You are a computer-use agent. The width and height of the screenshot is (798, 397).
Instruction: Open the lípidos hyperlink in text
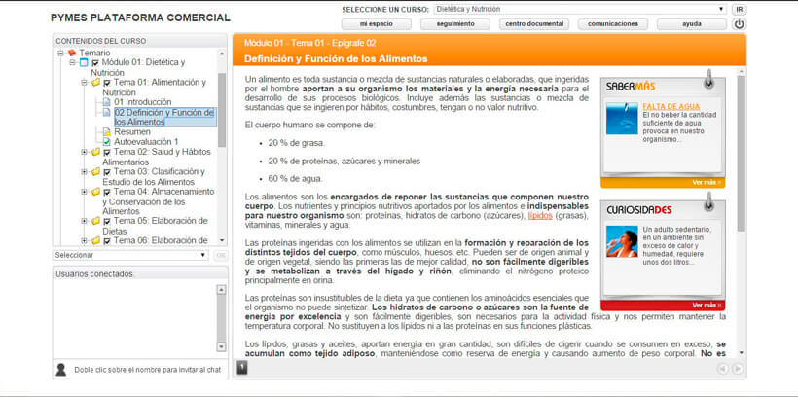540,216
